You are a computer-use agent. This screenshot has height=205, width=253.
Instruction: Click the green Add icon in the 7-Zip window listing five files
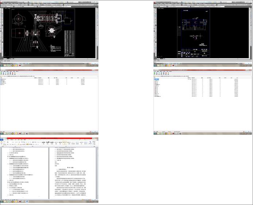coord(1,73)
